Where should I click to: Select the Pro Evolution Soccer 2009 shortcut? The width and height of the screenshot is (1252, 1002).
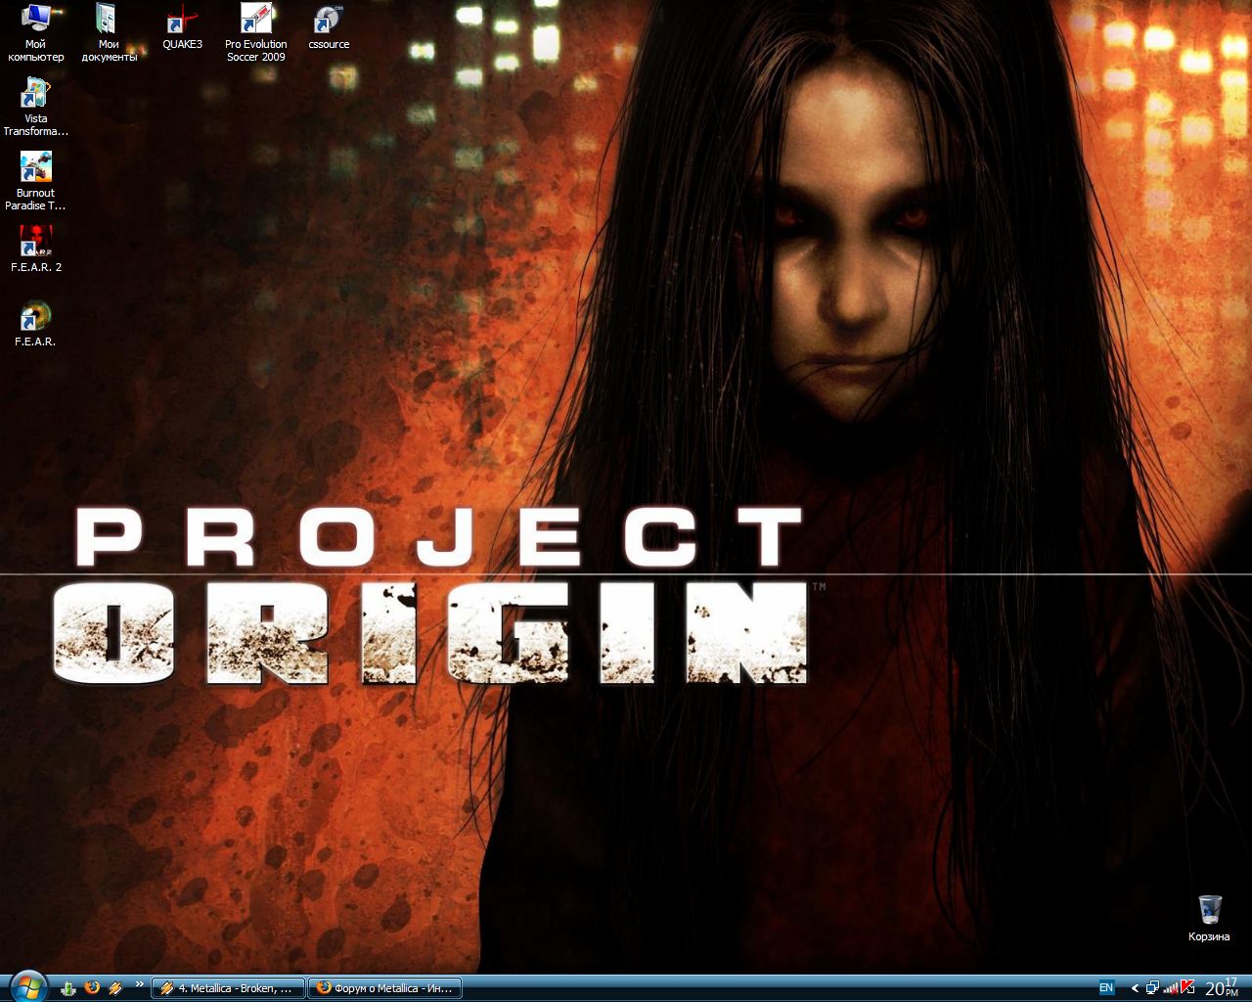click(256, 32)
